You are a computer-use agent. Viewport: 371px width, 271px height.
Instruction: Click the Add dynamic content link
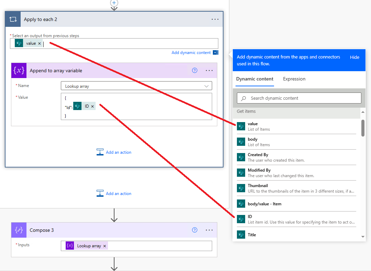(x=191, y=52)
